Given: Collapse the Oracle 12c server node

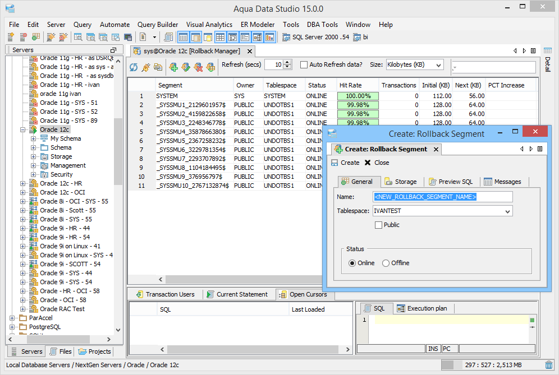Looking at the screenshot, I should 23,129.
